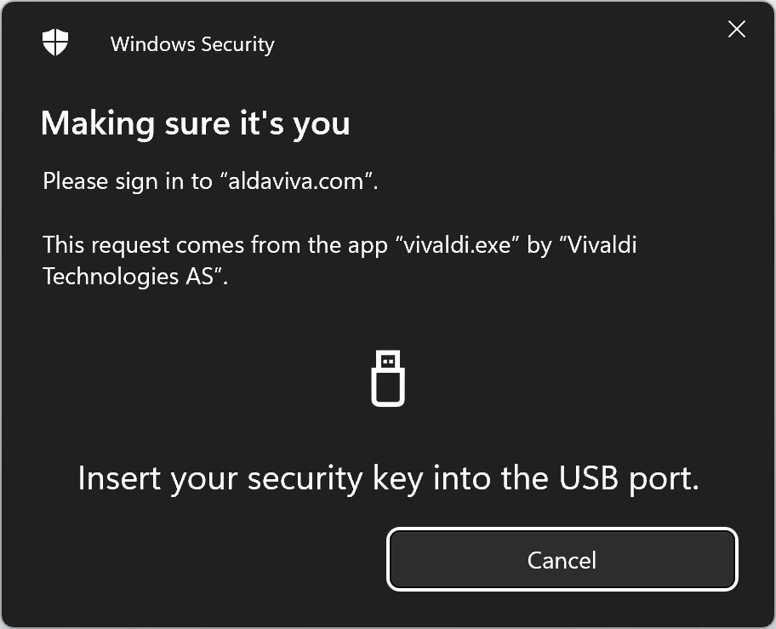Click the "Making sure it's you" heading
The width and height of the screenshot is (776, 629).
[x=196, y=123]
